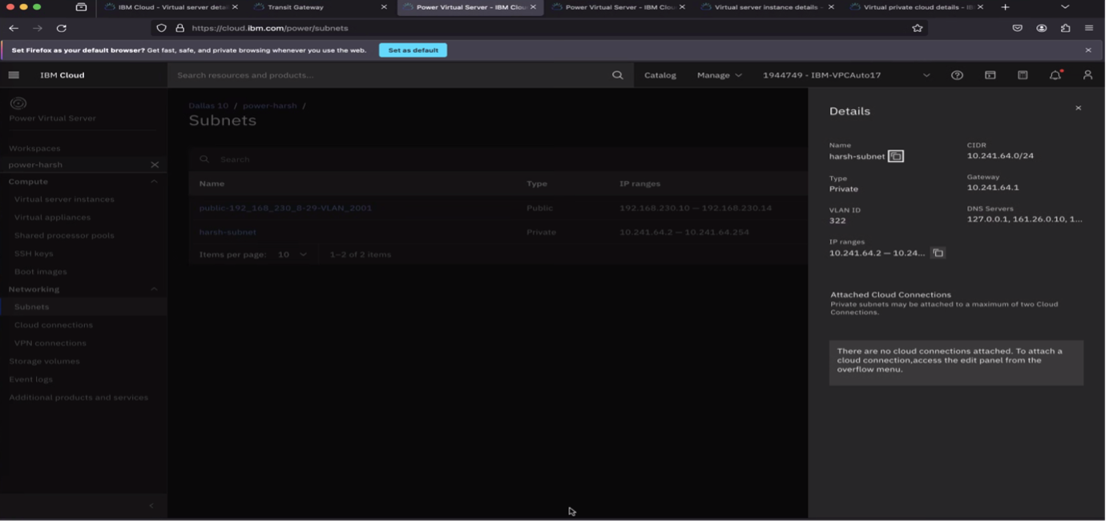
Task: Close the Details panel with the X
Action: coord(1079,107)
